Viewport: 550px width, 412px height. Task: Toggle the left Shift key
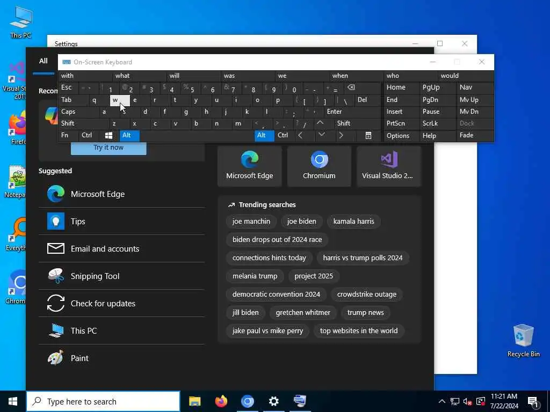[x=84, y=123]
